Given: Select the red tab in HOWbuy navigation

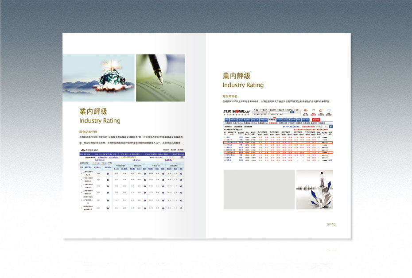Looking at the screenshot, I should tap(316, 120).
